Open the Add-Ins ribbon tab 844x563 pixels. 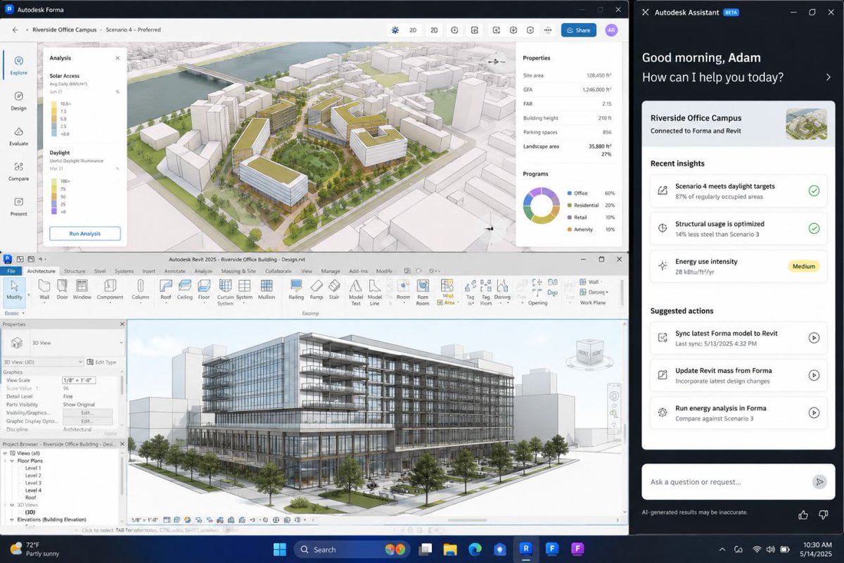click(x=358, y=271)
